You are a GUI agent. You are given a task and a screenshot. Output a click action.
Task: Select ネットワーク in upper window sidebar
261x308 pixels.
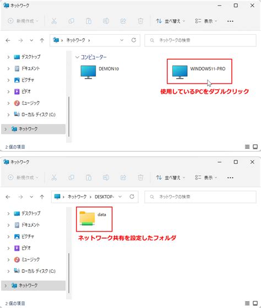point(33,129)
